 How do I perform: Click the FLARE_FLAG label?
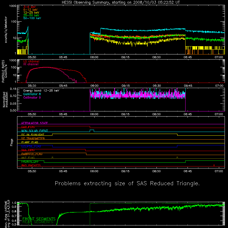[30, 142]
